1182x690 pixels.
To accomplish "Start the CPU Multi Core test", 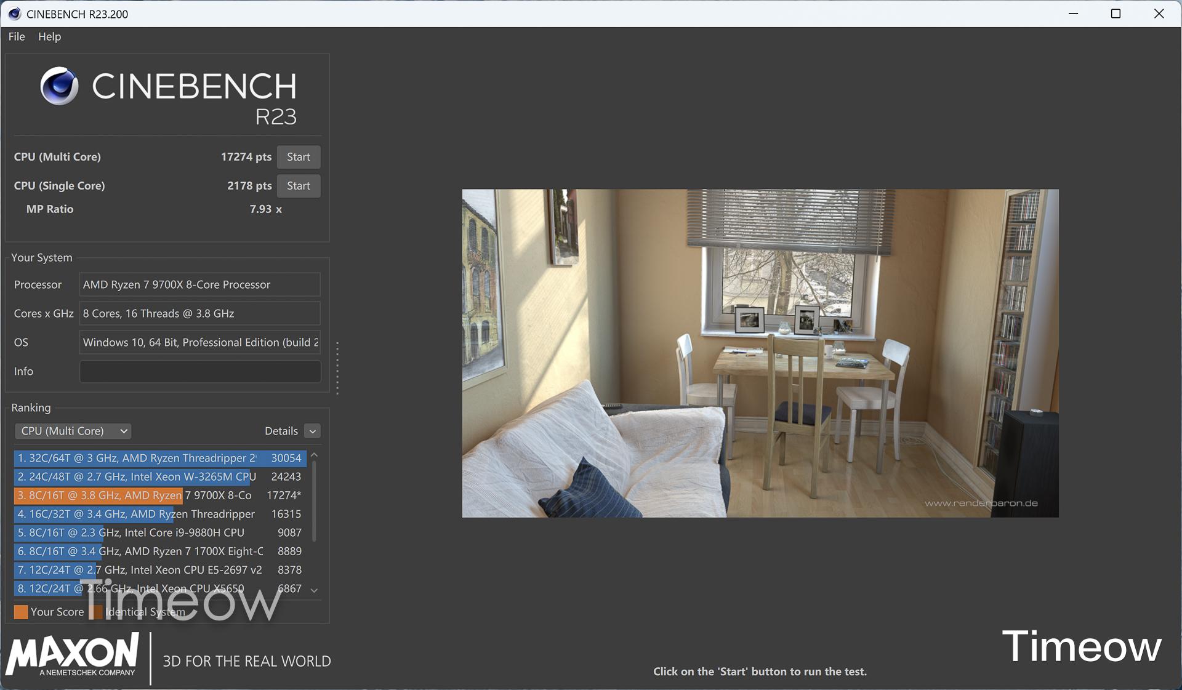I will point(298,157).
